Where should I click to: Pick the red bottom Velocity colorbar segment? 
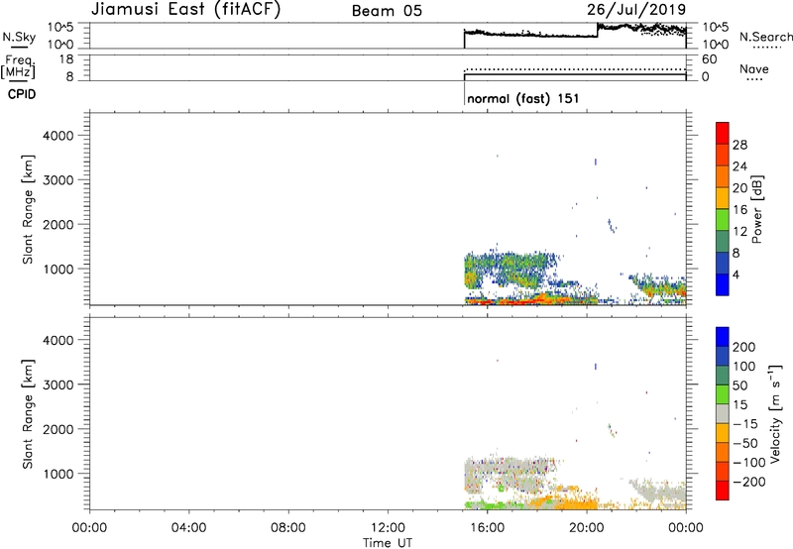(x=723, y=491)
